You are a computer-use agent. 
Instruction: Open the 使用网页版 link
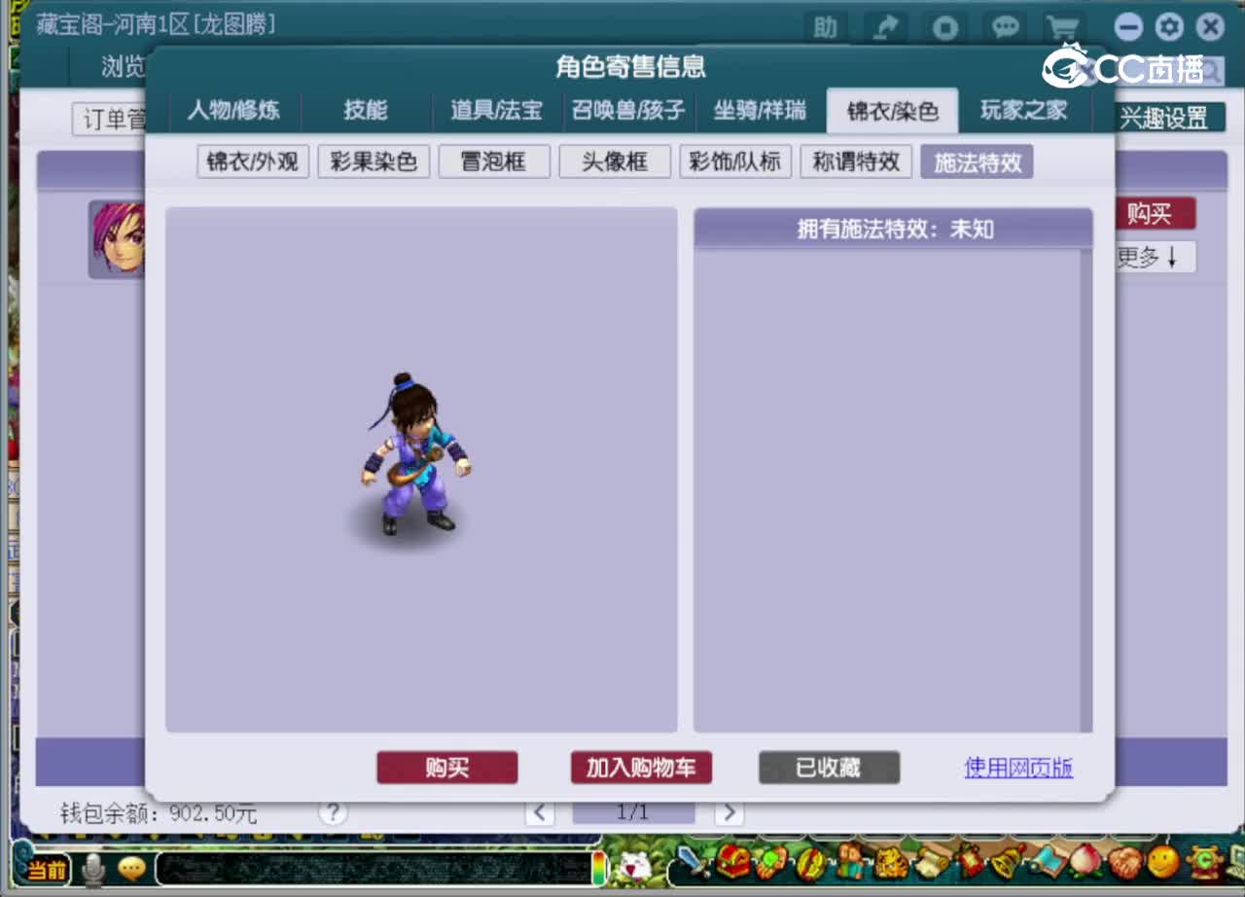pyautogui.click(x=1016, y=768)
